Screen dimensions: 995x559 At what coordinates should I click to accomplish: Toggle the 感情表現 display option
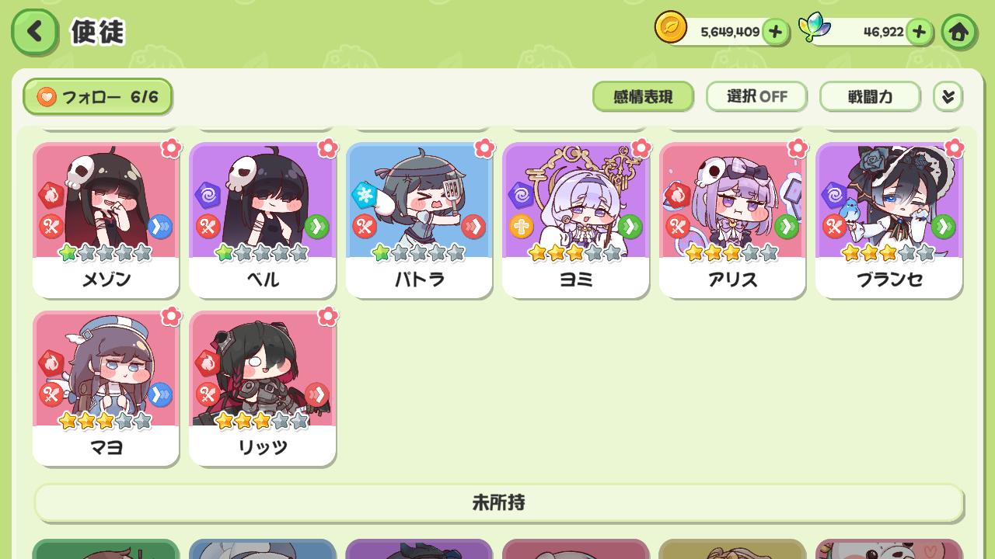[643, 96]
